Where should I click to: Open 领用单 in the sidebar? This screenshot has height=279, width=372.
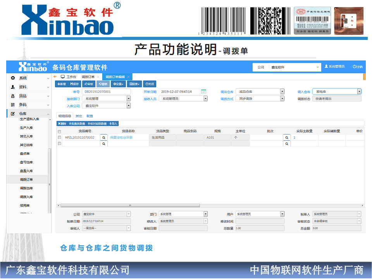[x=25, y=205]
